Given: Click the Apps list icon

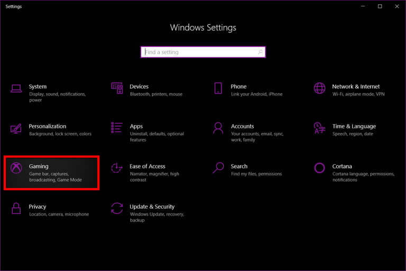Looking at the screenshot, I should click(117, 128).
